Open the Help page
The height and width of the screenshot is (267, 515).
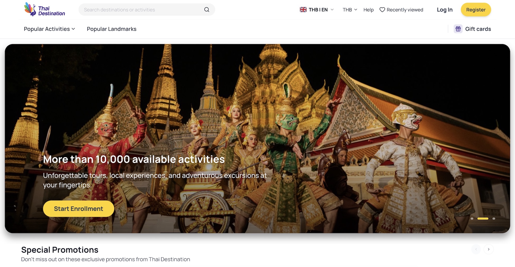pyautogui.click(x=368, y=10)
